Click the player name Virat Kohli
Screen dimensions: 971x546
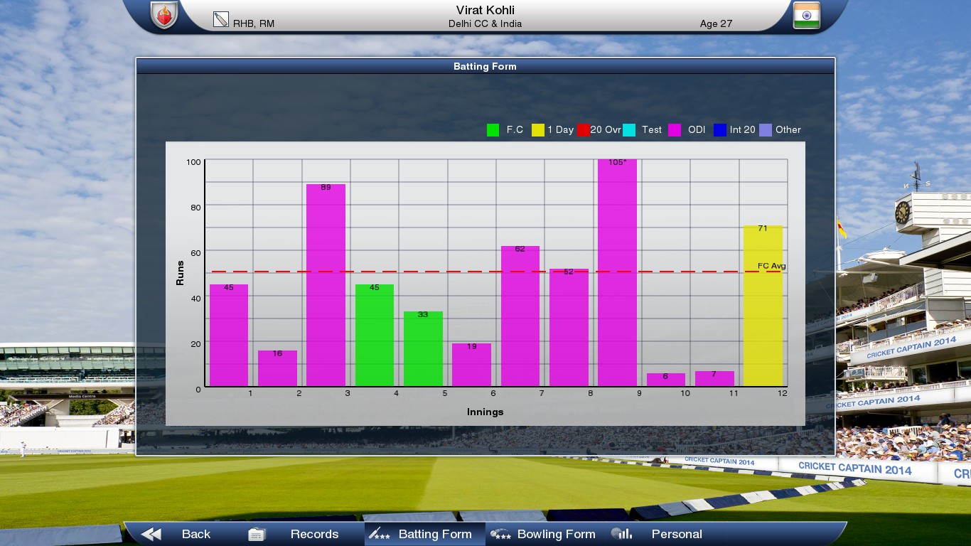tap(485, 10)
